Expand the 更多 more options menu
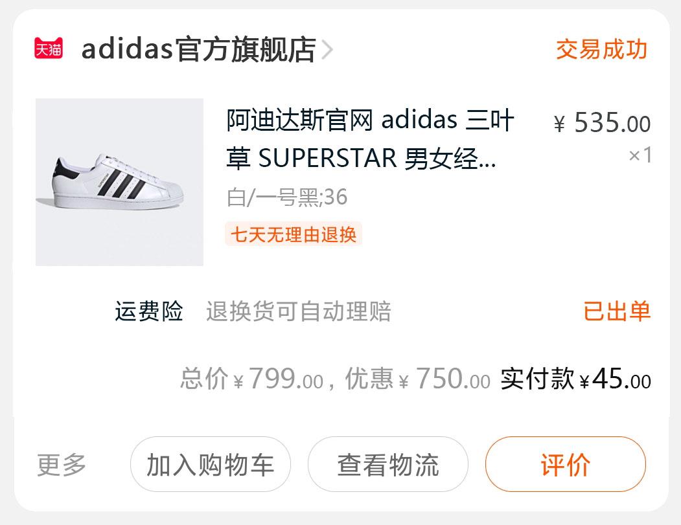The image size is (681, 525). coord(62,464)
